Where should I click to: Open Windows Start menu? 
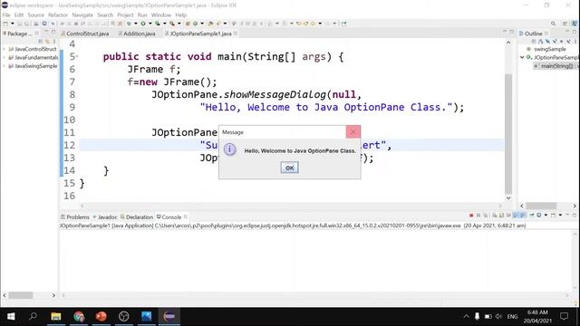tap(11, 316)
